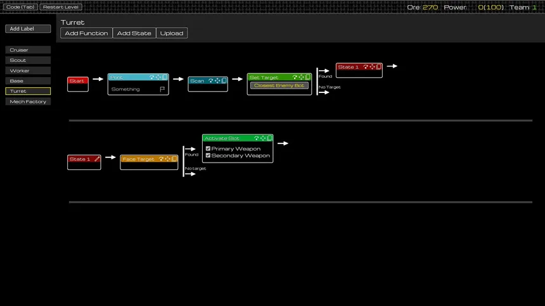Open the Closest Enemy Bot dropdown
545x306 pixels.
click(279, 85)
